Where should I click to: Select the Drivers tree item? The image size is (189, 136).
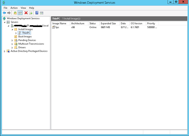pos(22,48)
